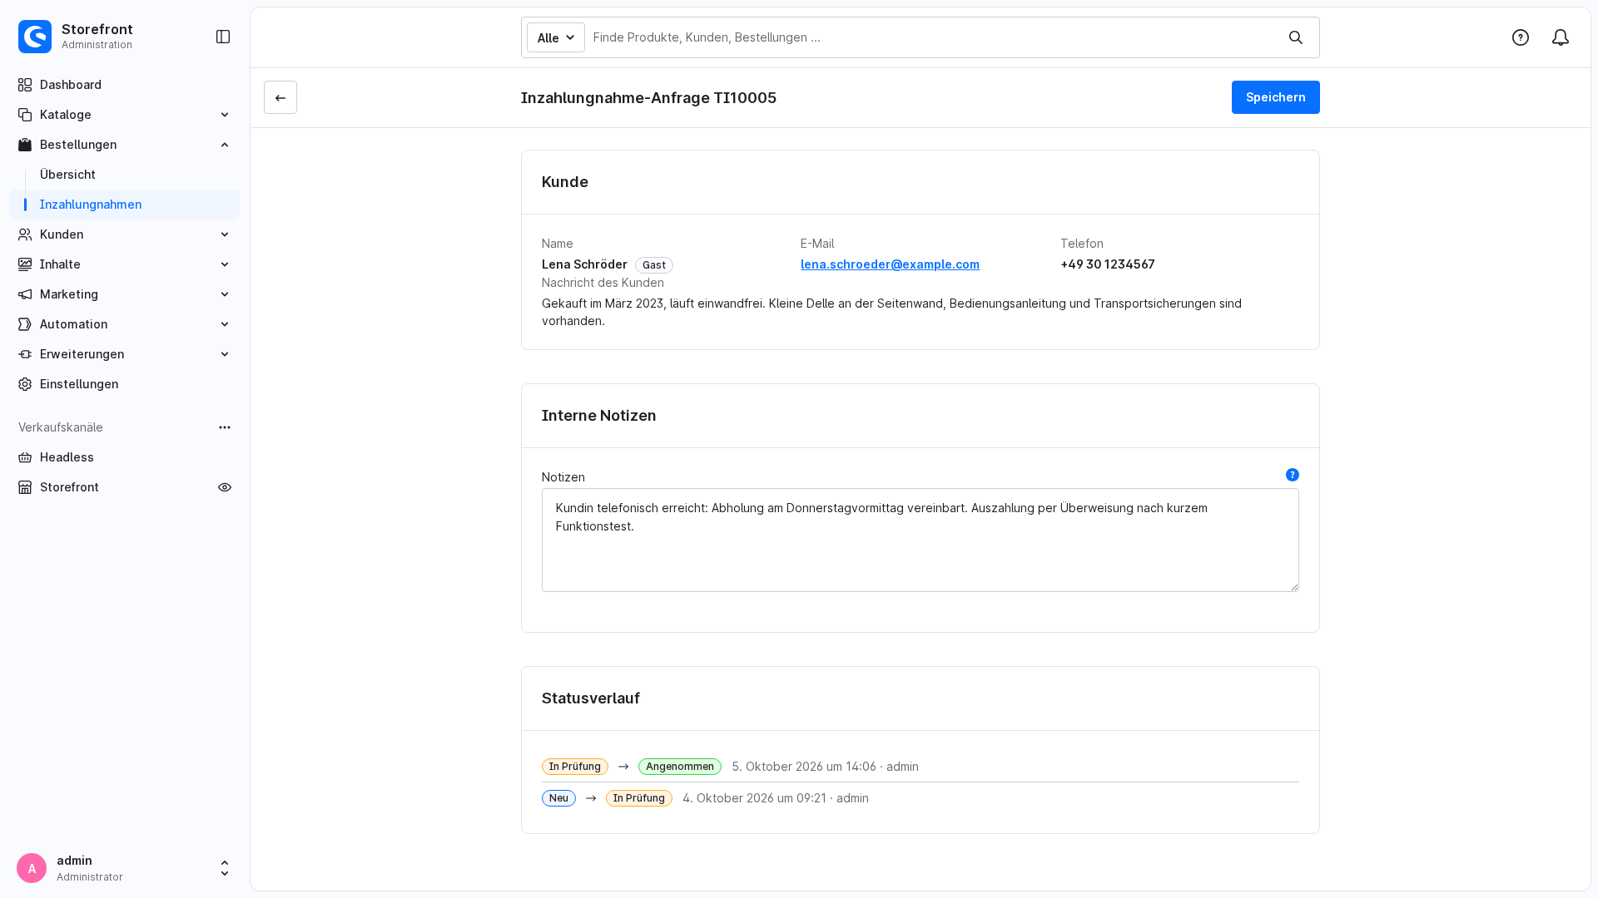Click the Einstellungen gear icon

25,384
